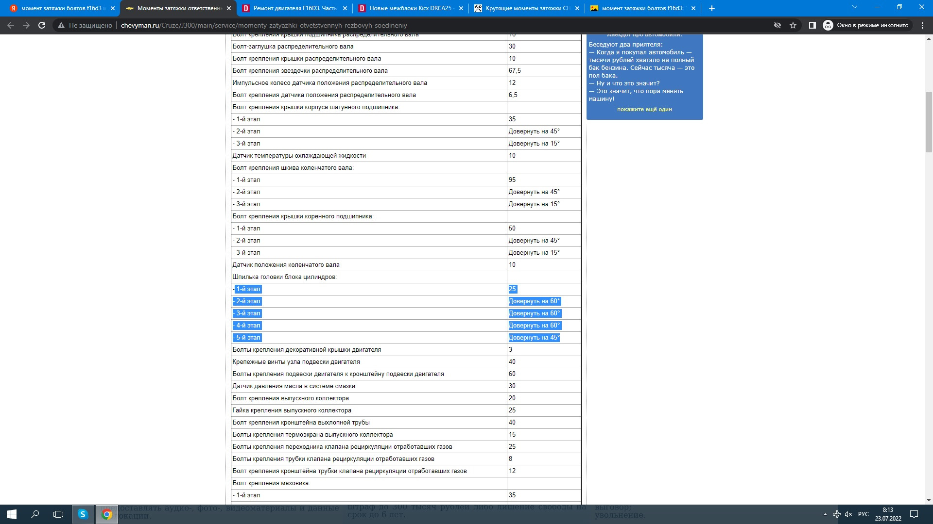Click the vertical page scrollbar thumb
The height and width of the screenshot is (524, 933).
click(929, 121)
